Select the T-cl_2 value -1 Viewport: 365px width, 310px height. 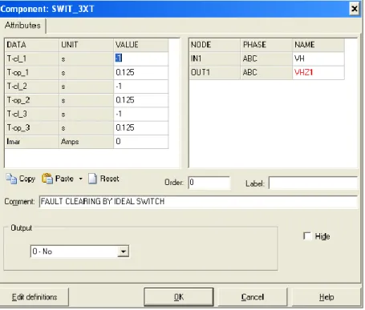[x=141, y=87]
